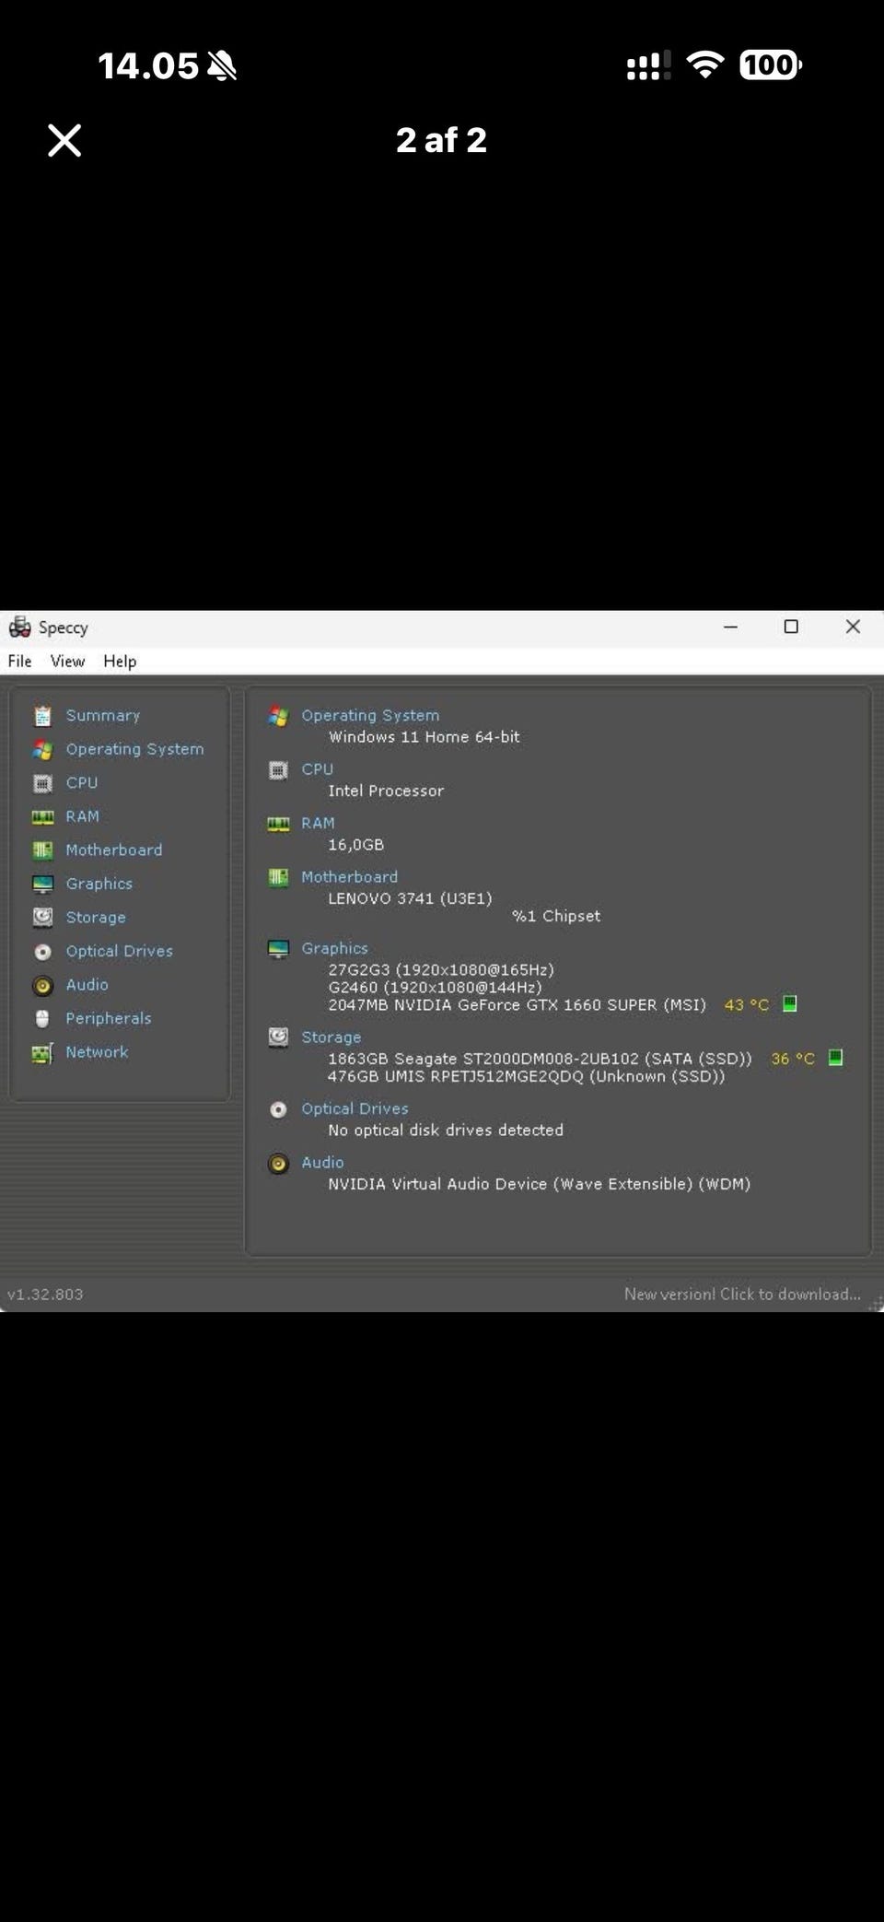The width and height of the screenshot is (884, 1922).
Task: Click "Windows 11 Home 64-bit" text
Action: [425, 737]
